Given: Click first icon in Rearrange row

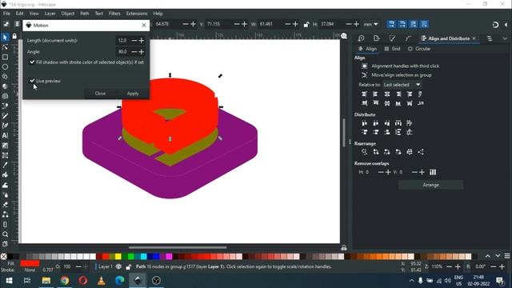Looking at the screenshot, I should click(365, 152).
